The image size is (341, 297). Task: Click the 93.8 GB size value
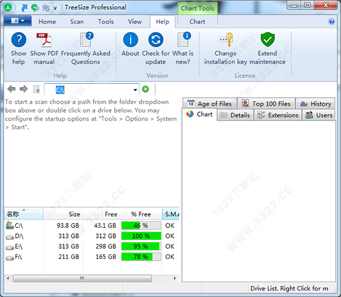68,225
